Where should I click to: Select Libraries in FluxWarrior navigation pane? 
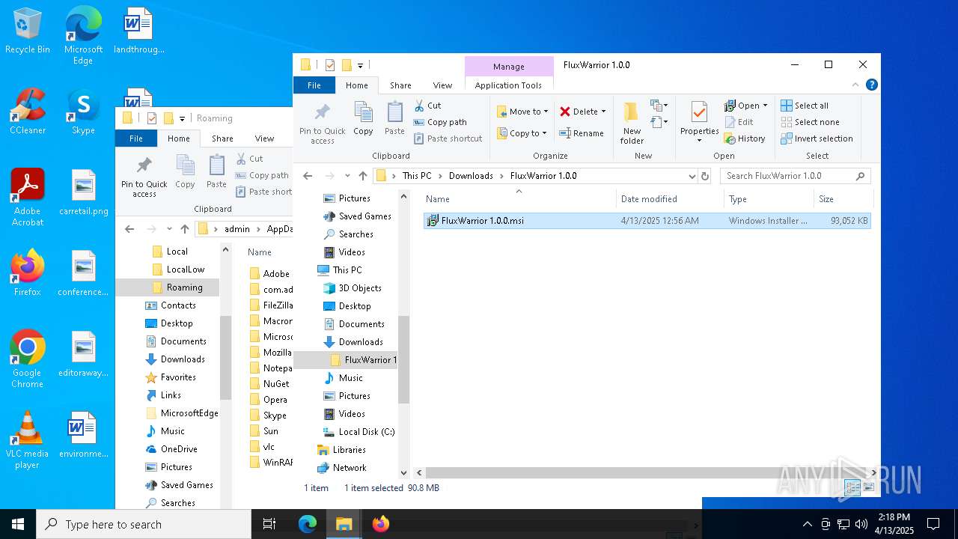[x=341, y=450]
